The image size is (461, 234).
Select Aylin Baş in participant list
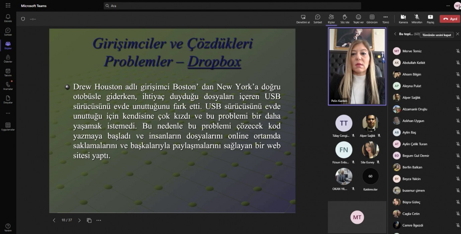(425, 132)
